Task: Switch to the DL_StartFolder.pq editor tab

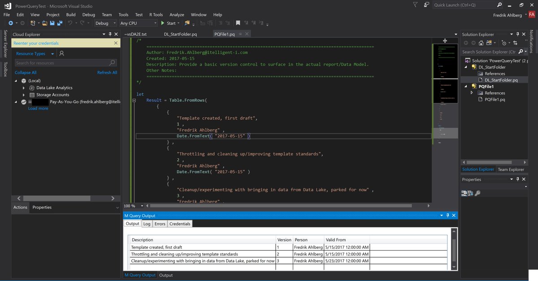Action: tap(180, 34)
